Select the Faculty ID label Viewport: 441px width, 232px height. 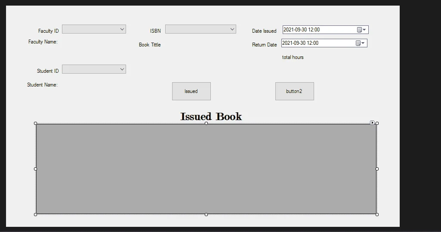48,31
